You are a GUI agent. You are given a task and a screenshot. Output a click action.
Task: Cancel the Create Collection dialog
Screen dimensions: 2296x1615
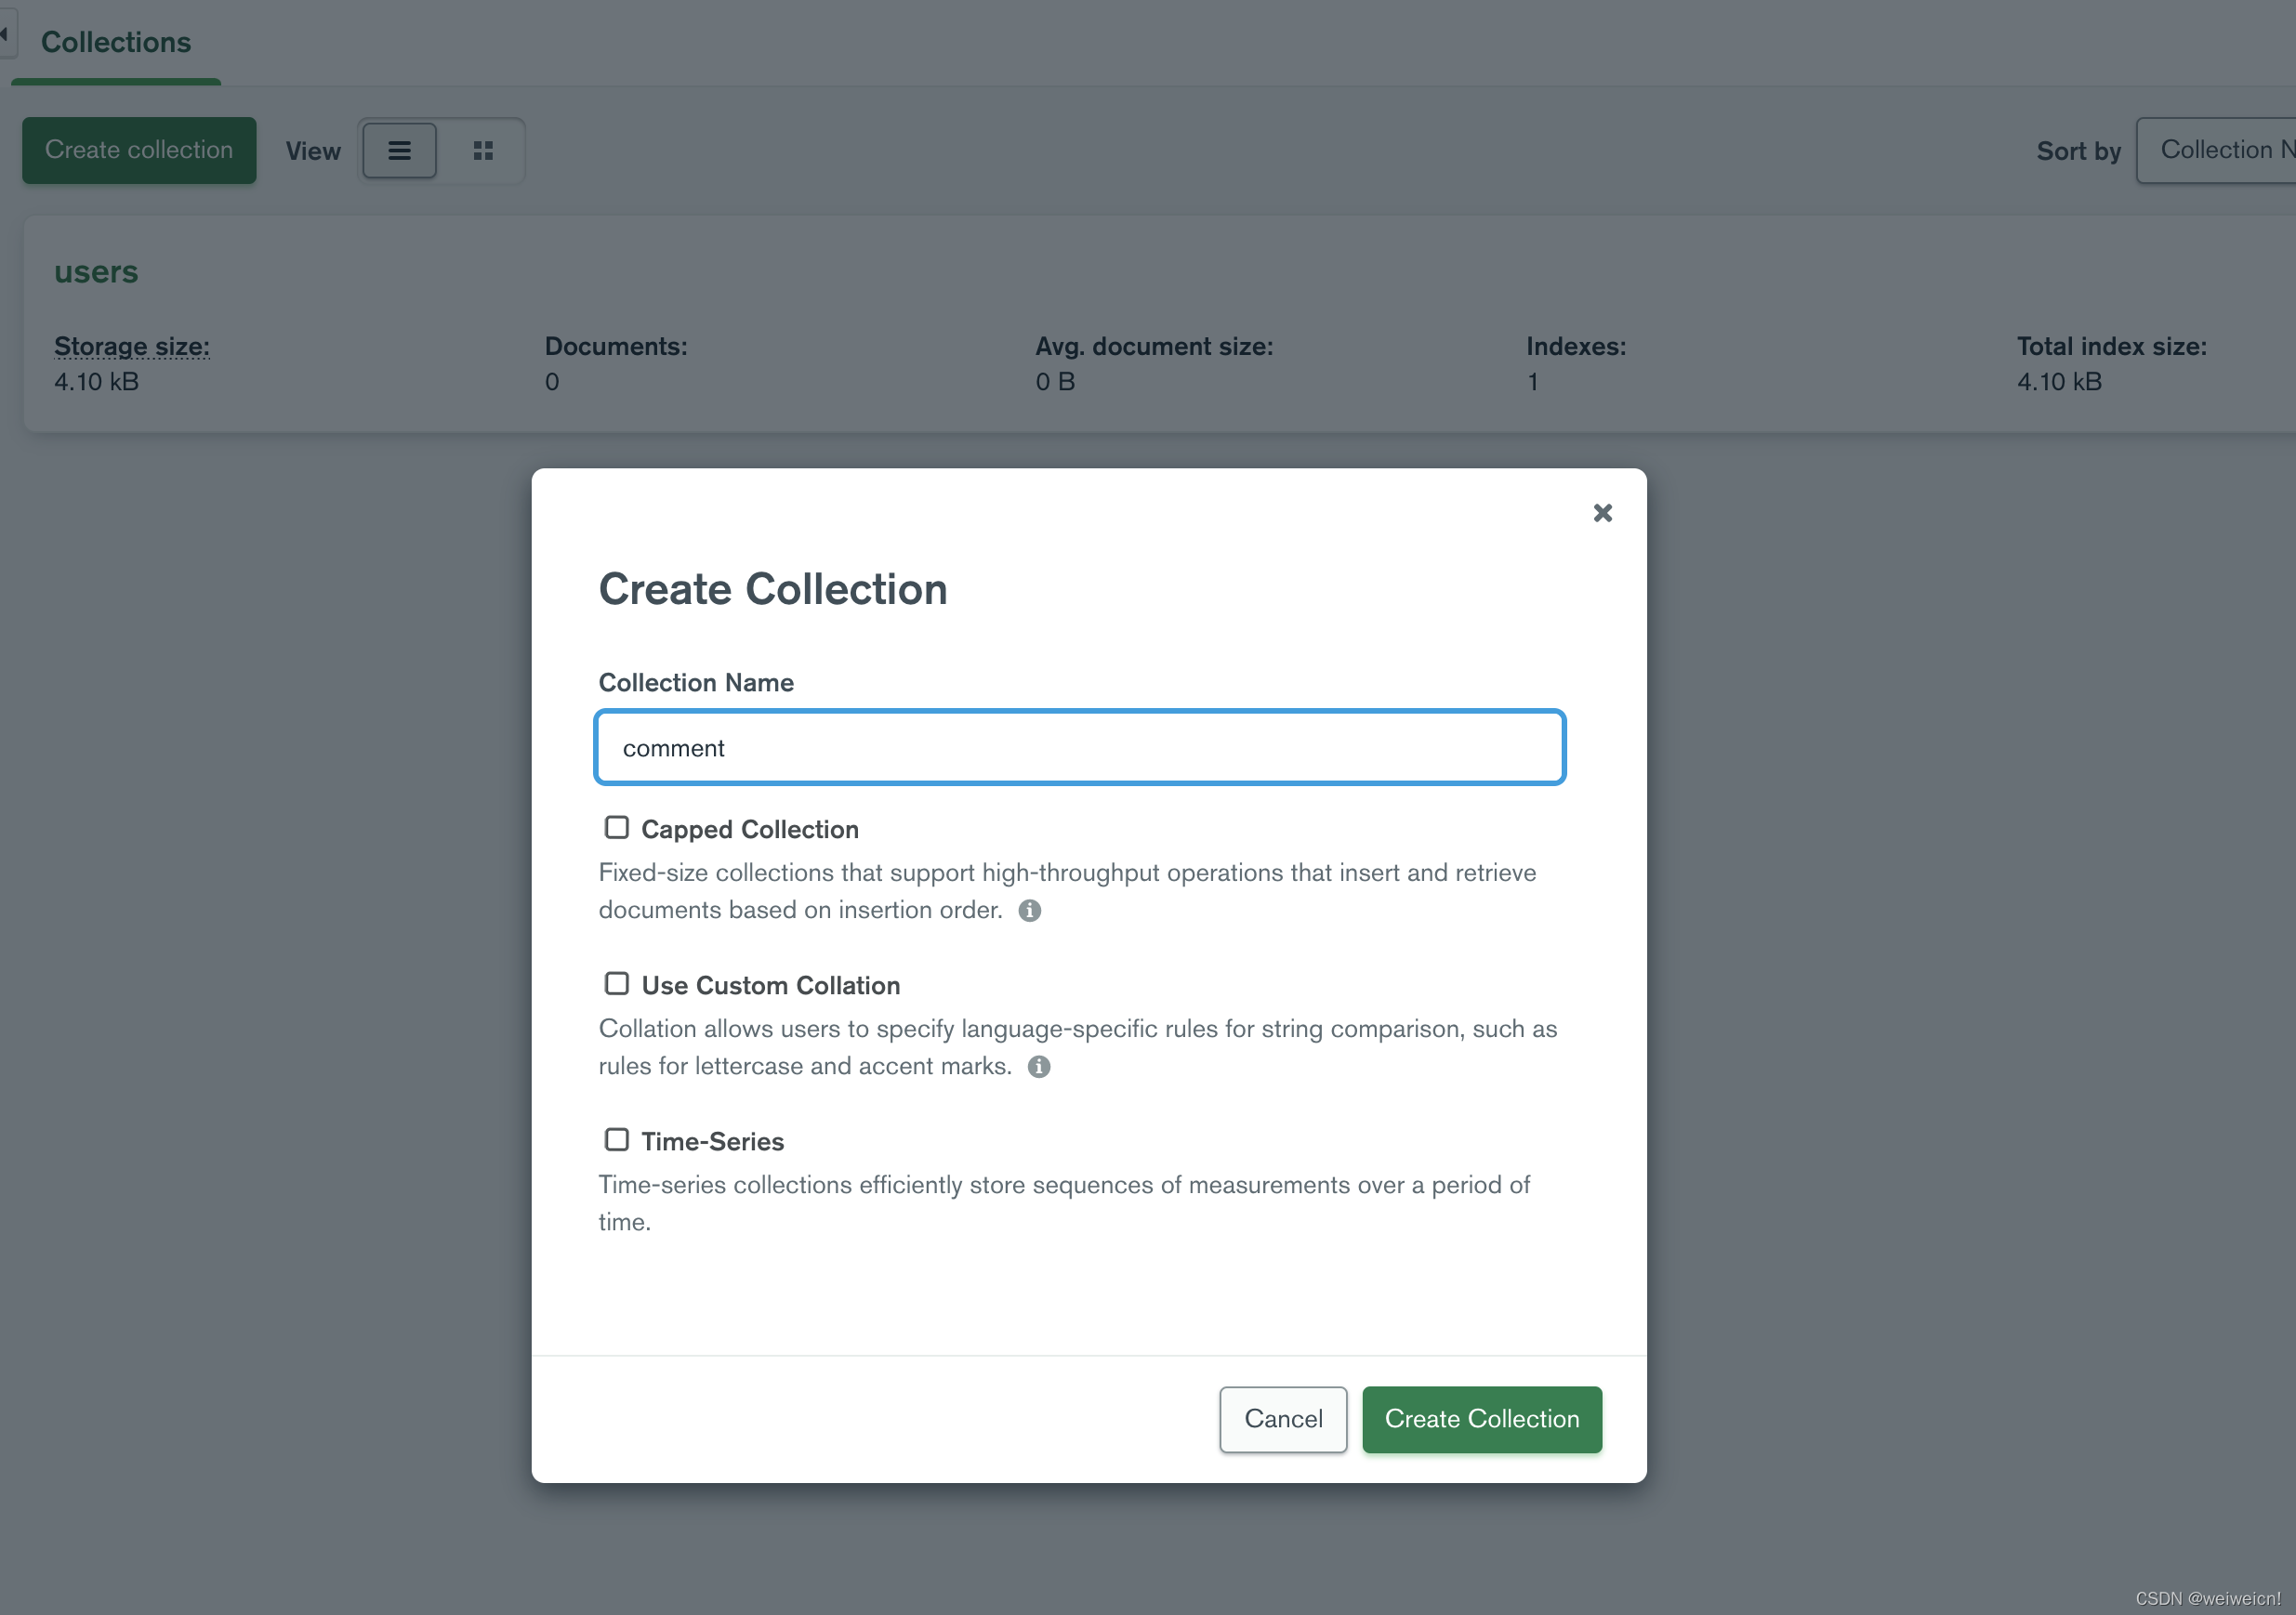(1283, 1419)
